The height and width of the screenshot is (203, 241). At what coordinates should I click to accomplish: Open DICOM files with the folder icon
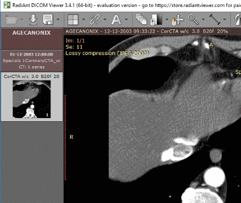pyautogui.click(x=11, y=20)
